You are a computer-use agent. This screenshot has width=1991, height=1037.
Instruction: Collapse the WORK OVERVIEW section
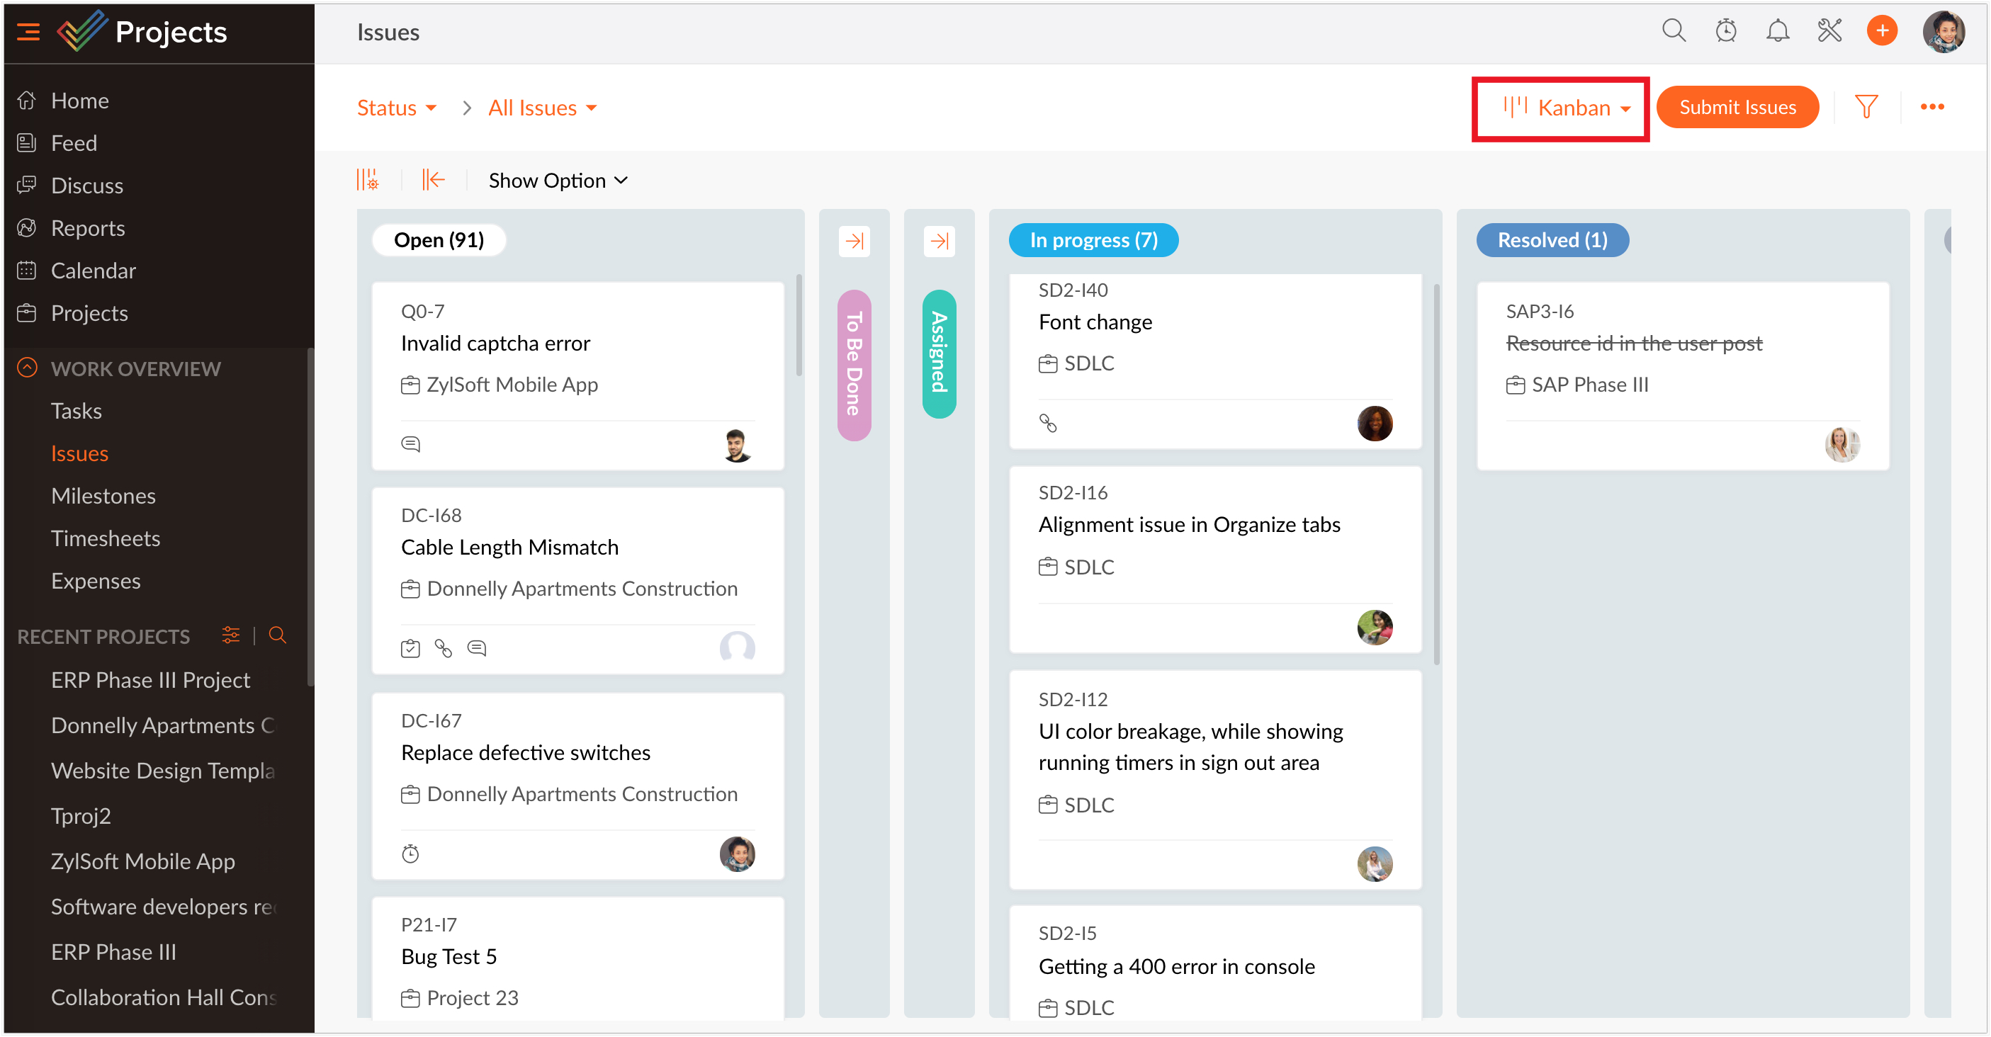(x=28, y=368)
